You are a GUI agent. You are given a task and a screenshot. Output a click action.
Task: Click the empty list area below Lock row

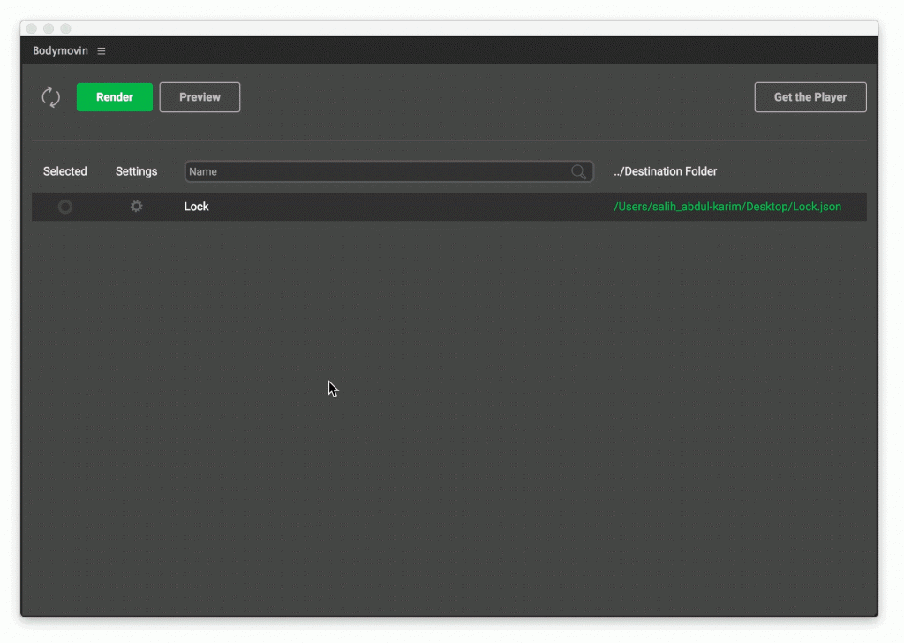[449, 418]
